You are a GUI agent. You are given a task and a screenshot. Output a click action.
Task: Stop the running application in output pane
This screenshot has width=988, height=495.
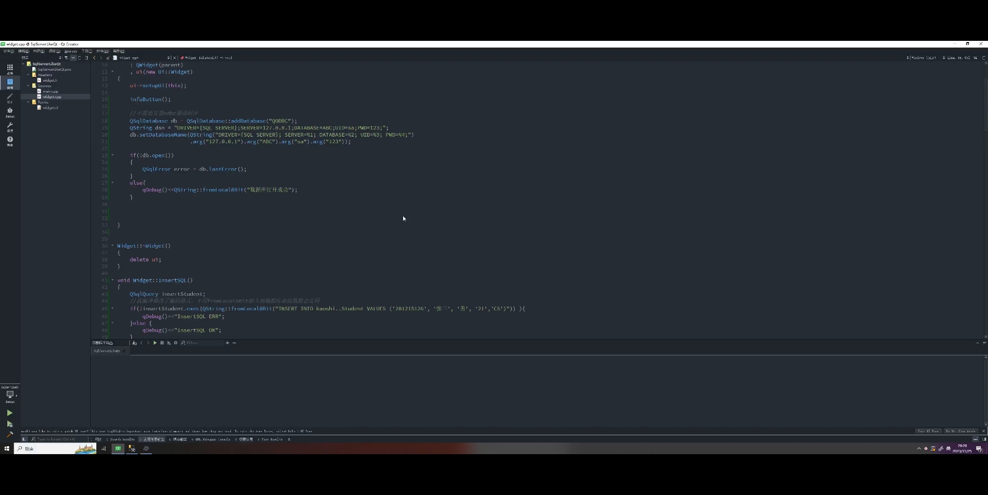tap(162, 343)
